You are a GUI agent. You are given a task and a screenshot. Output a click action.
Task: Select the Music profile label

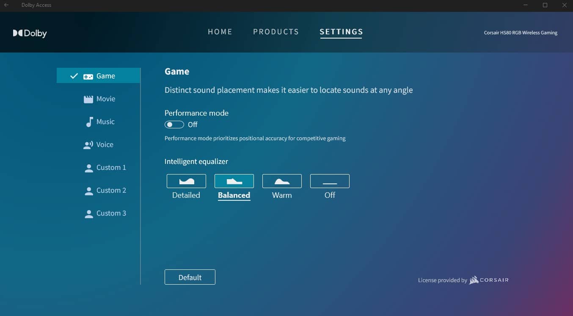pyautogui.click(x=105, y=122)
